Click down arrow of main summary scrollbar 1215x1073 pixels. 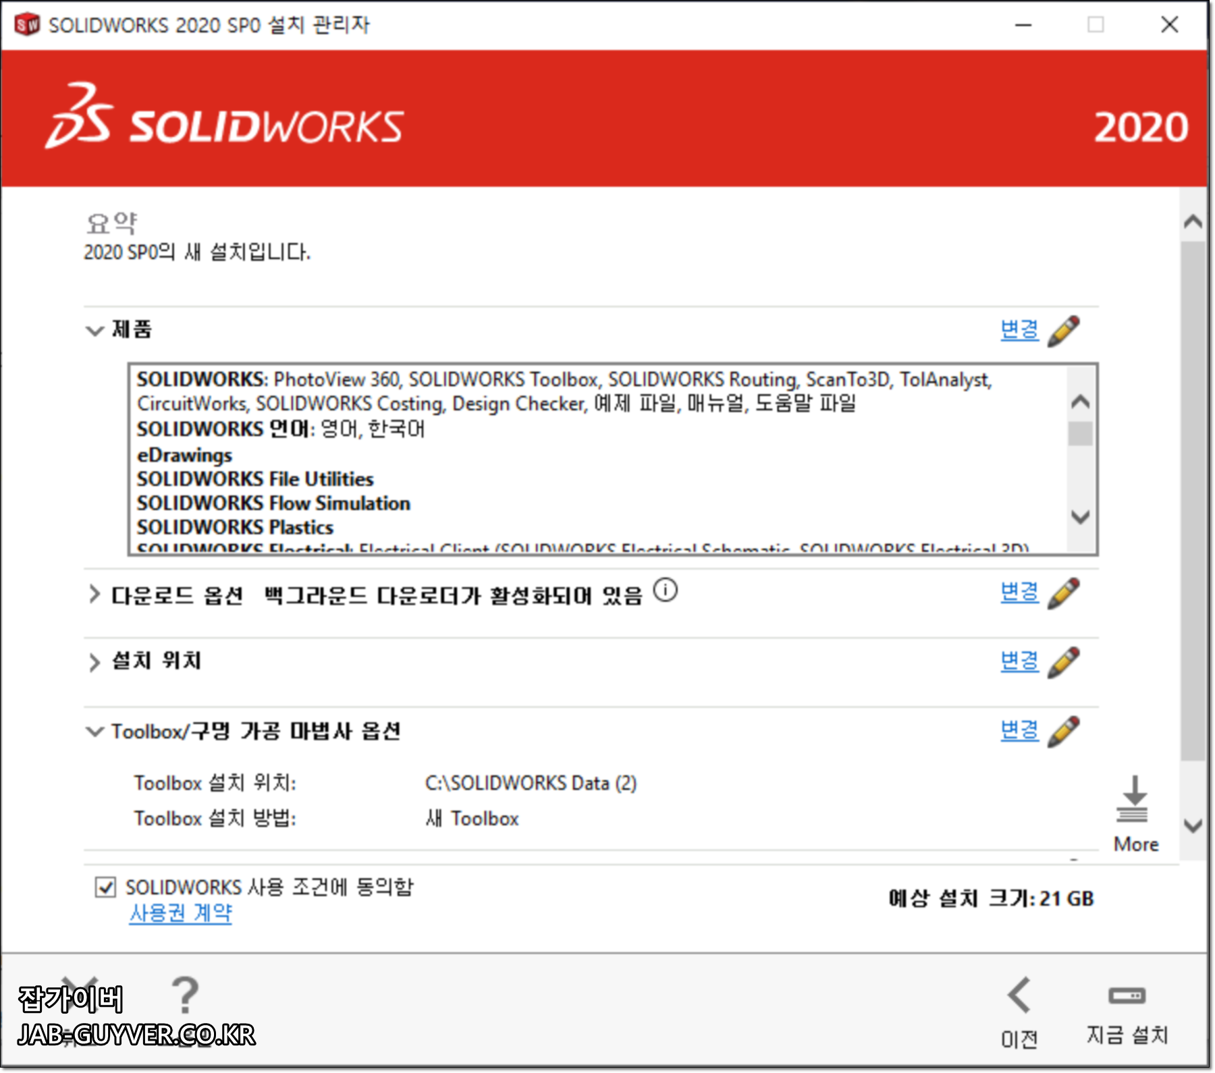(x=1193, y=825)
